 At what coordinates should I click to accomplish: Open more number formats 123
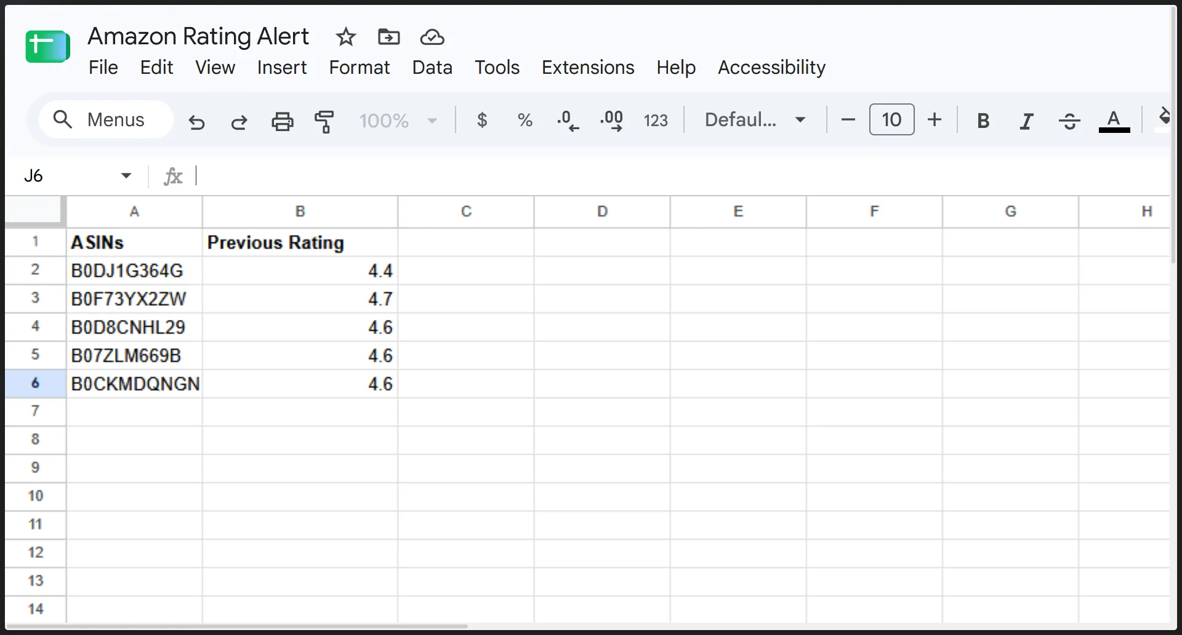(x=656, y=120)
